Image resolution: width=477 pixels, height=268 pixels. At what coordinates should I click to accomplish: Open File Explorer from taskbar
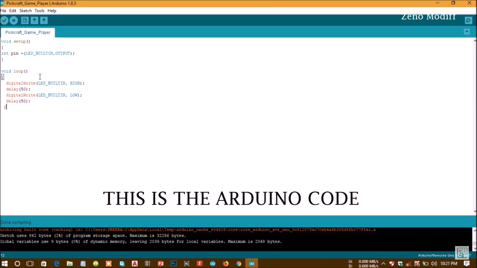tap(69, 263)
